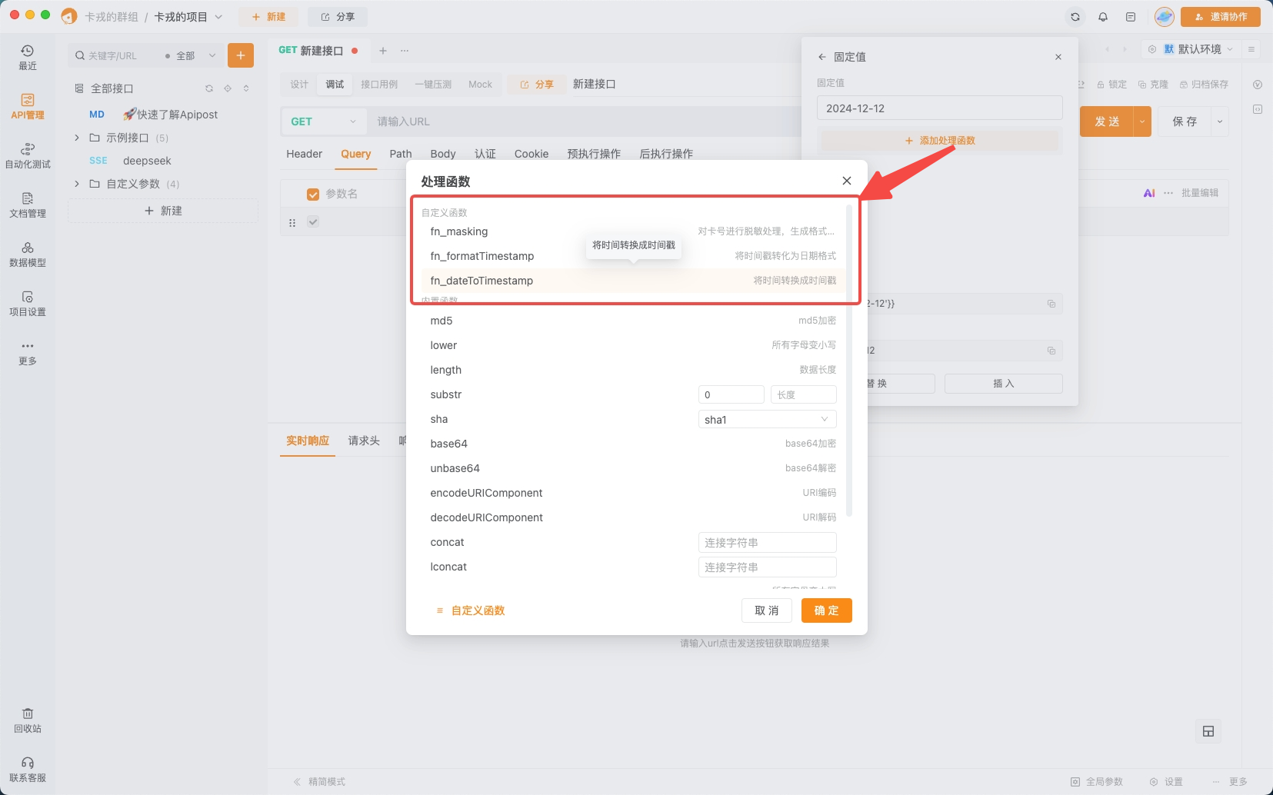Switch to the 设计 mode tab
Viewport: 1273px width, 795px height.
[x=299, y=85]
